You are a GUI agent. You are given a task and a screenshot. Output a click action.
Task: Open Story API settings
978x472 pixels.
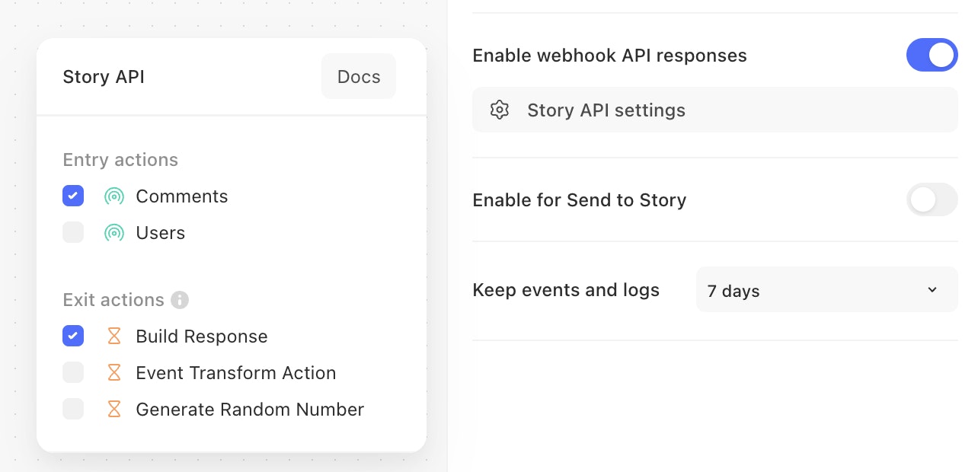[606, 110]
